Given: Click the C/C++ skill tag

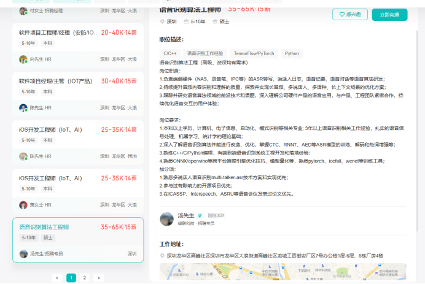Looking at the screenshot, I should [x=170, y=53].
